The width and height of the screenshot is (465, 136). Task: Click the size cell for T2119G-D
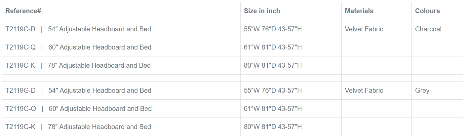click(x=273, y=90)
